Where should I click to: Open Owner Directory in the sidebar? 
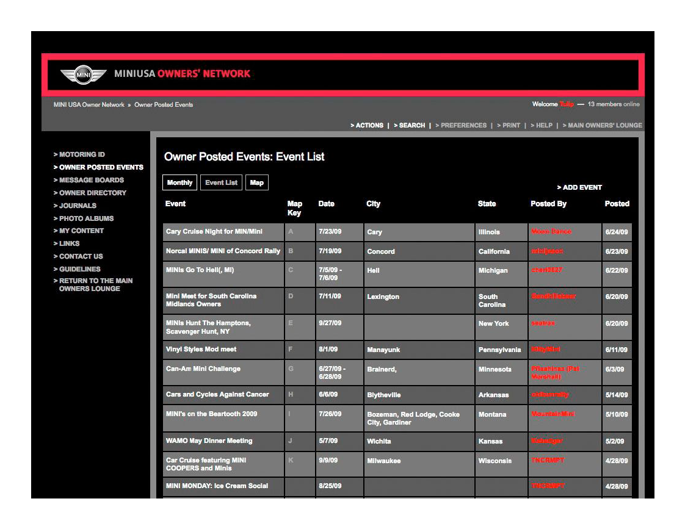coord(90,192)
